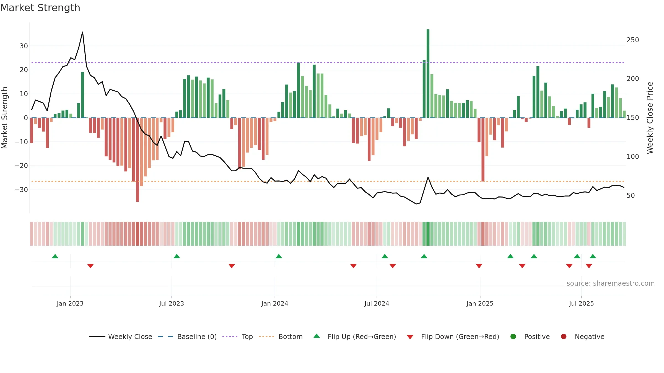Click the 250 price axis tick label
Viewport: 664px width, 373px height.
(x=633, y=40)
